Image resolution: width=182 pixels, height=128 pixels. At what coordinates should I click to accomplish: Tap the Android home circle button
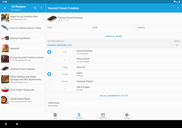[x=17, y=124]
